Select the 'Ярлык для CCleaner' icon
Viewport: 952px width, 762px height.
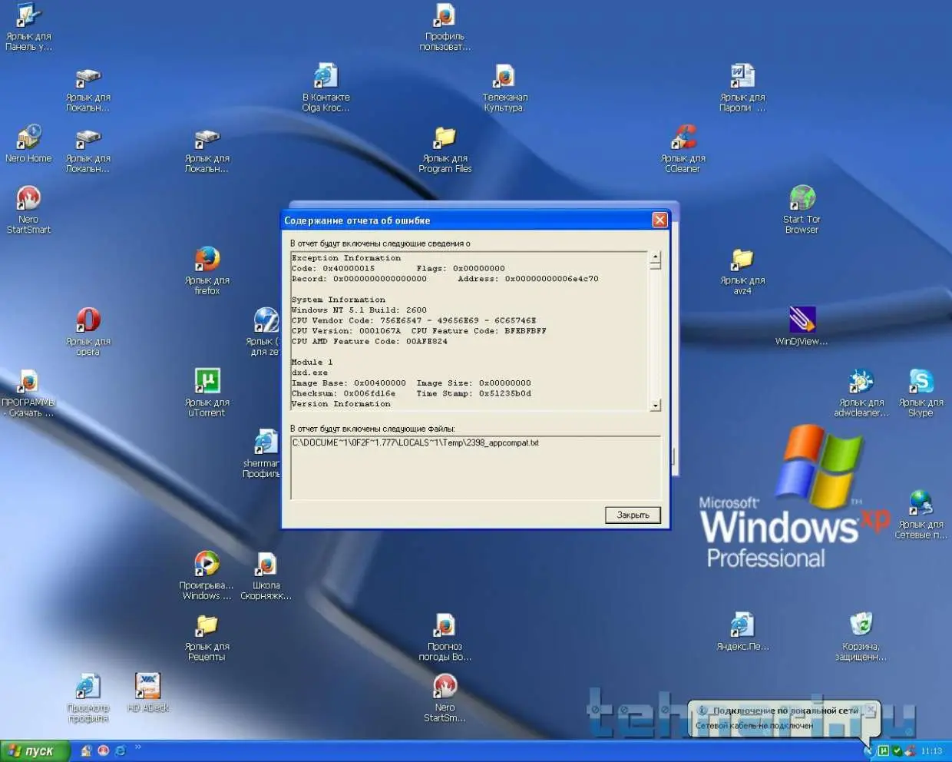[683, 150]
